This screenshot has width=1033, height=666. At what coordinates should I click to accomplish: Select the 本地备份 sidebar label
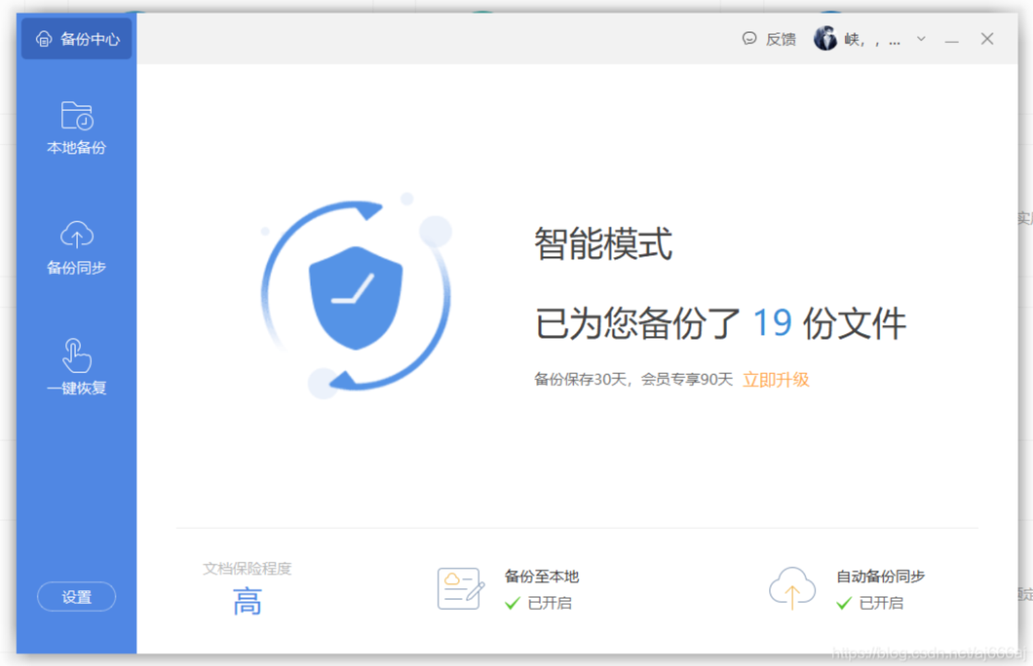point(76,148)
